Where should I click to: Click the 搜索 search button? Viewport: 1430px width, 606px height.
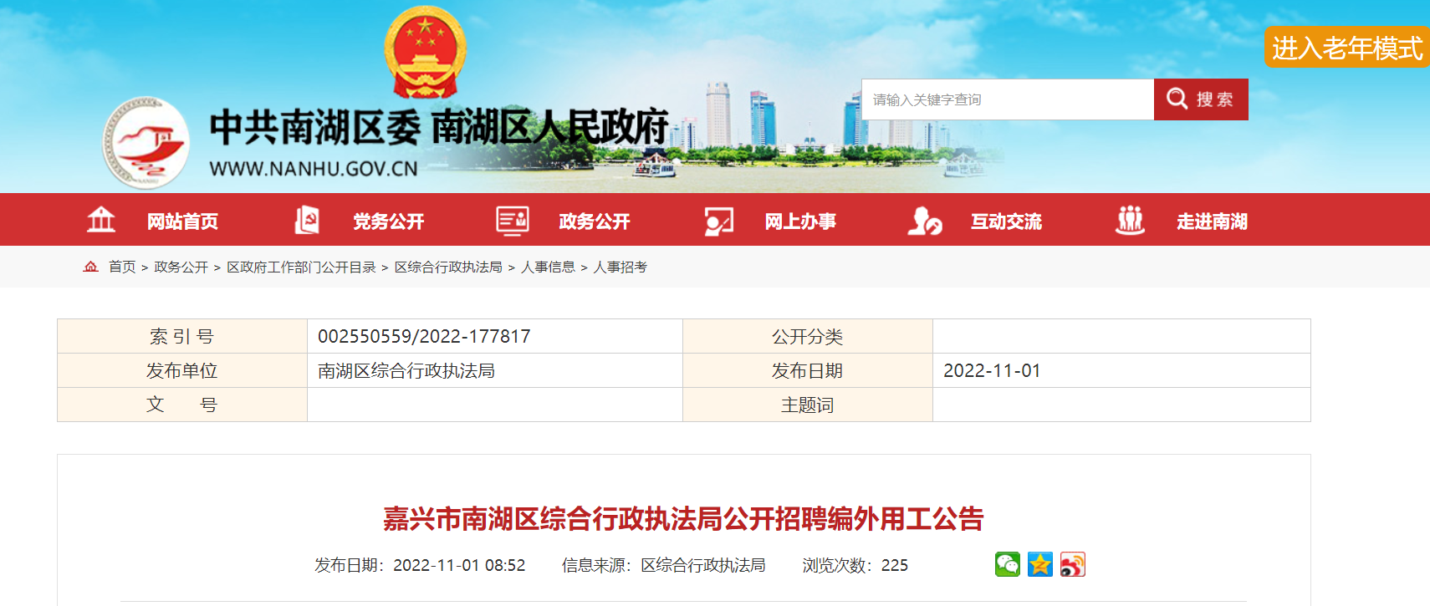pos(1201,99)
